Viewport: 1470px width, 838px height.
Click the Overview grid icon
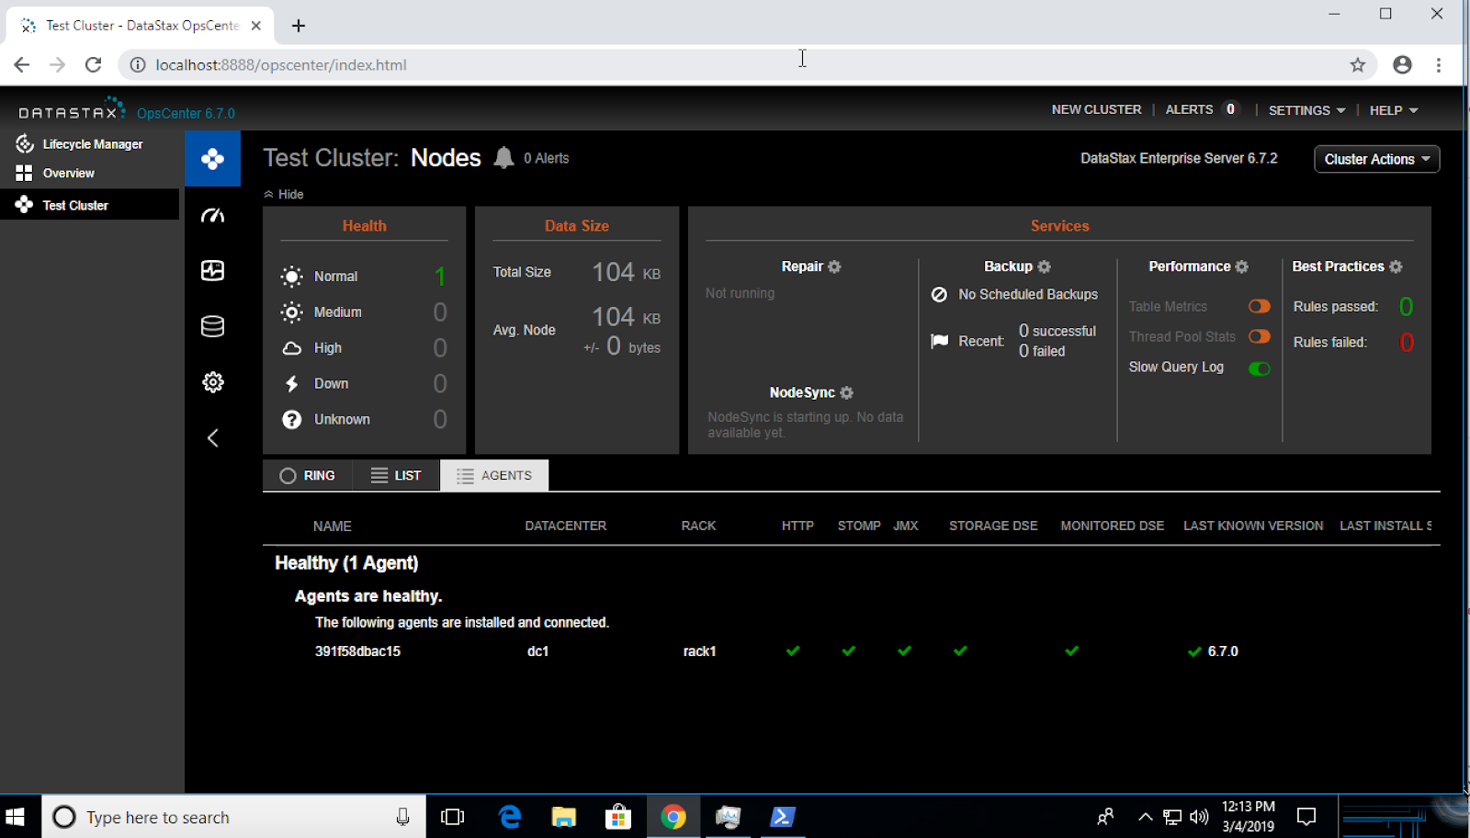point(24,173)
